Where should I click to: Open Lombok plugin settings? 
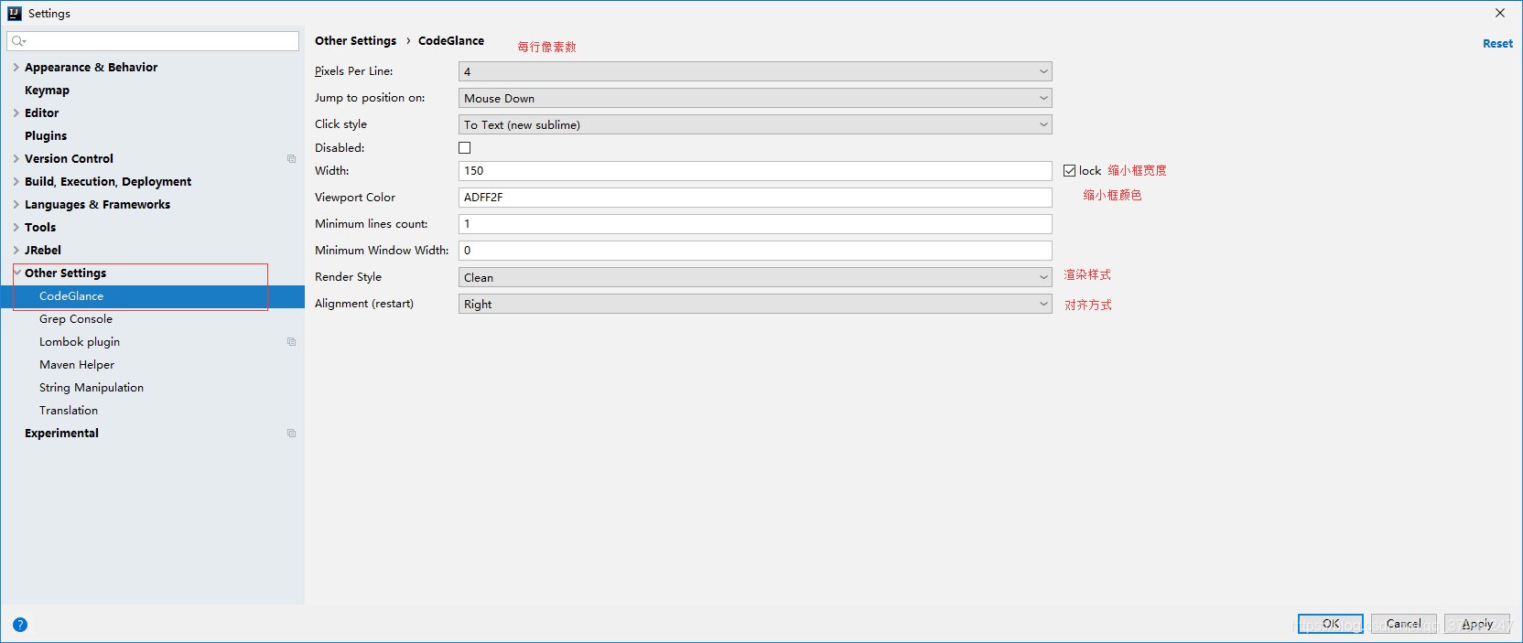coord(80,342)
